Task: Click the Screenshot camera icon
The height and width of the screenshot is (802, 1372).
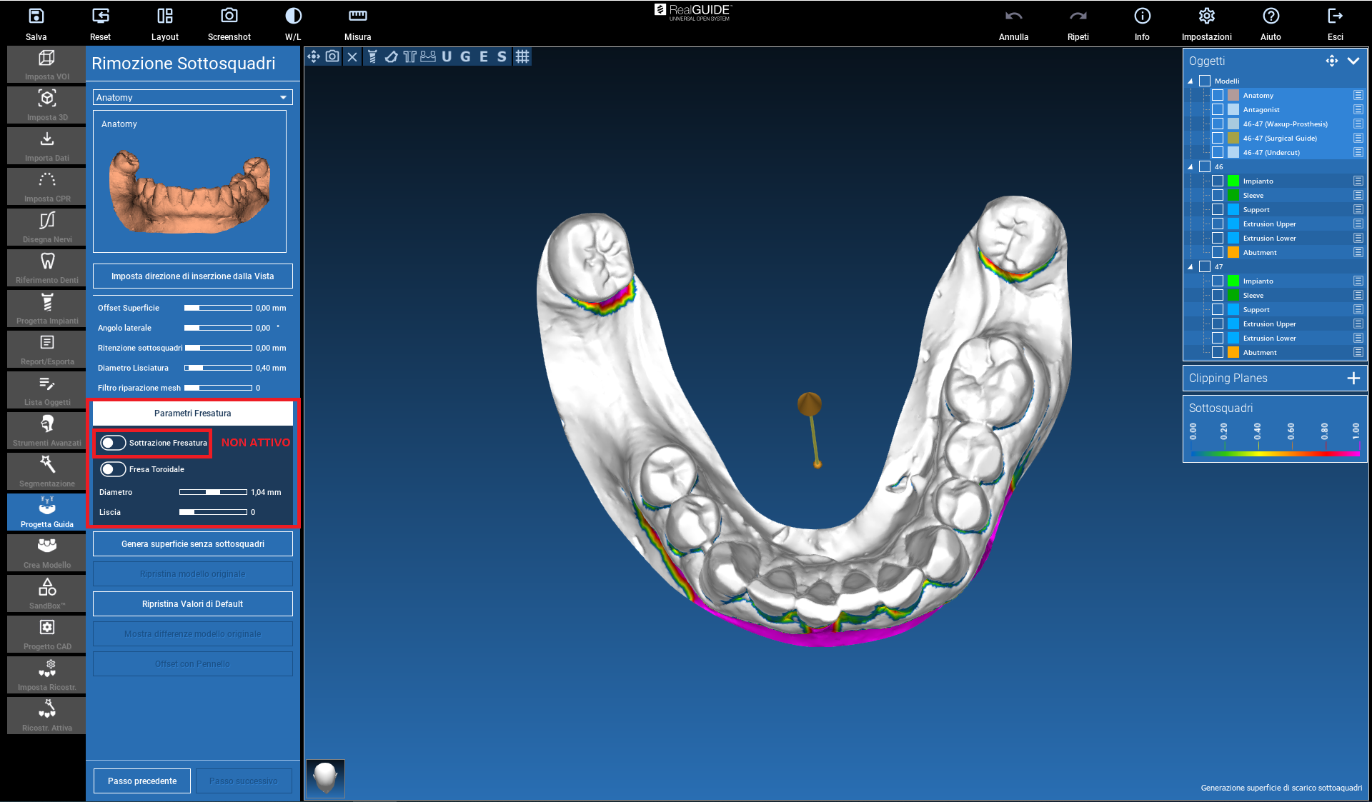Action: tap(229, 16)
